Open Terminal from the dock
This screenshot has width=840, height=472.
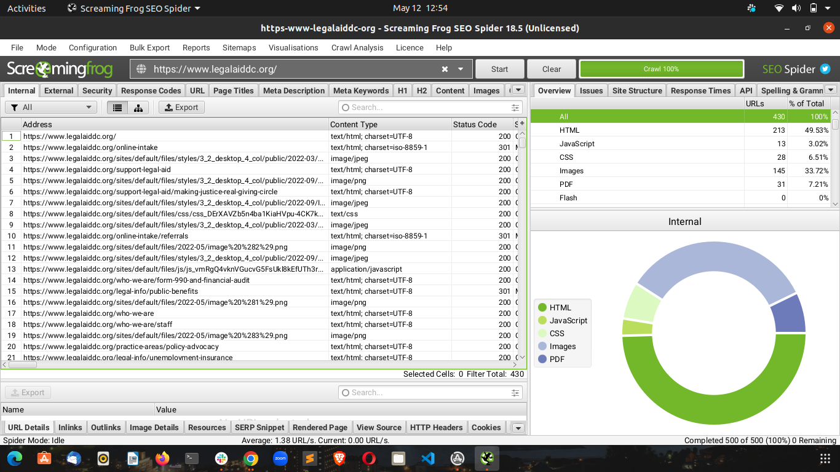[x=192, y=458]
